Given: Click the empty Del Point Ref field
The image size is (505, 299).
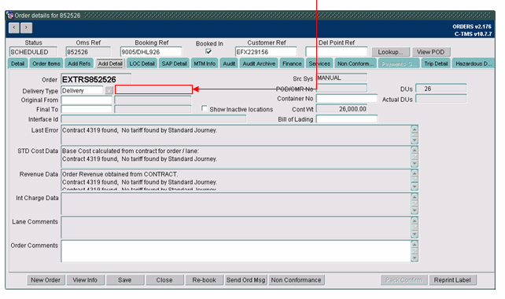Looking at the screenshot, I should pyautogui.click(x=336, y=52).
